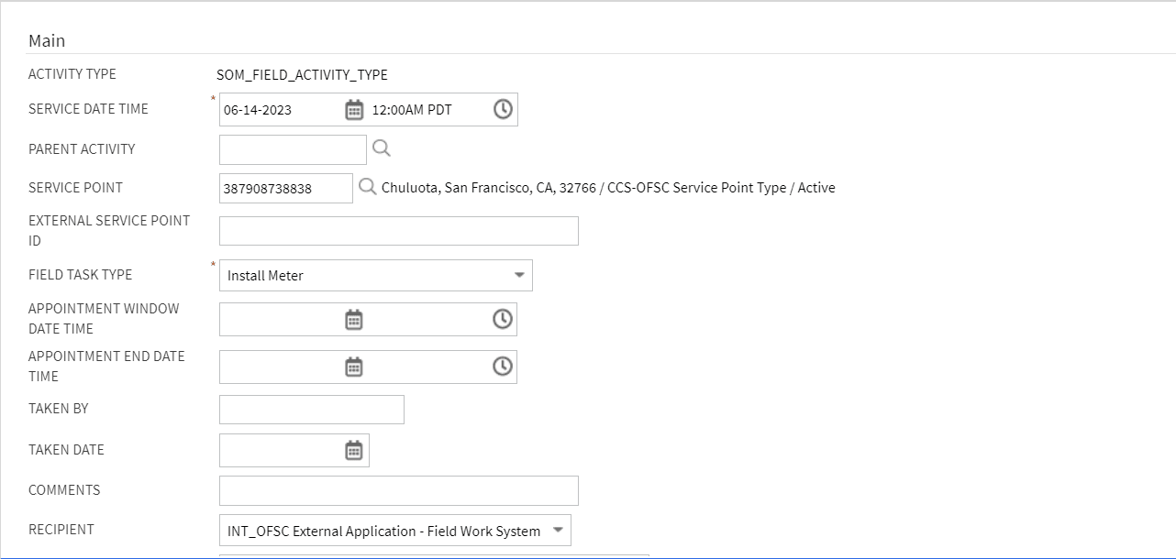Click the APPOINTMENT END DATE TIME label

click(x=106, y=367)
